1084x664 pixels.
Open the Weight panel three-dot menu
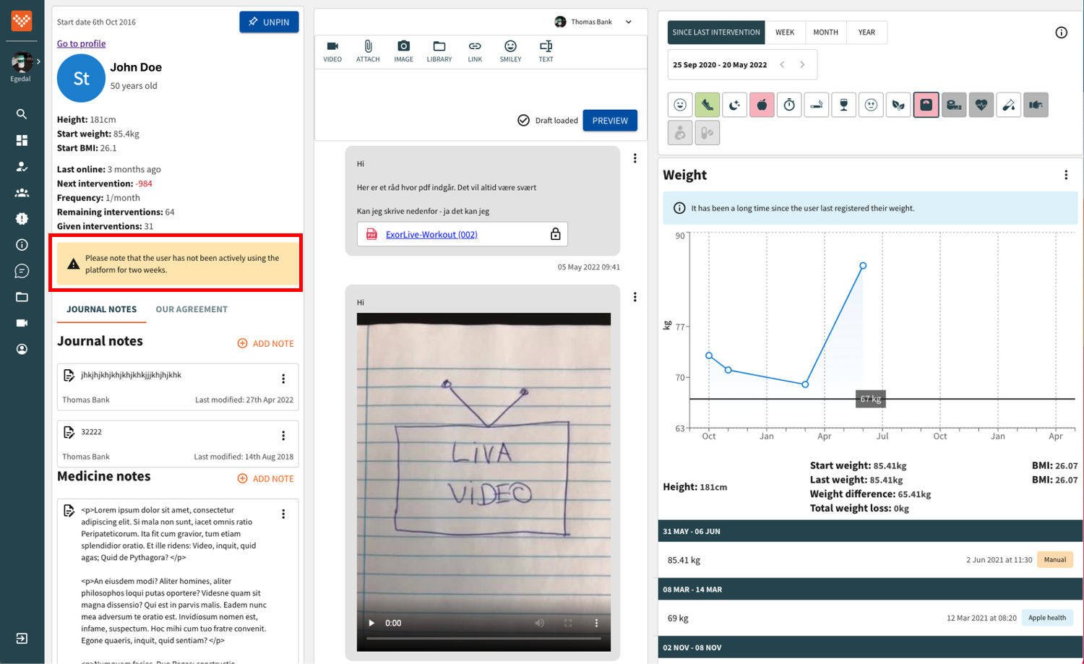[1066, 175]
